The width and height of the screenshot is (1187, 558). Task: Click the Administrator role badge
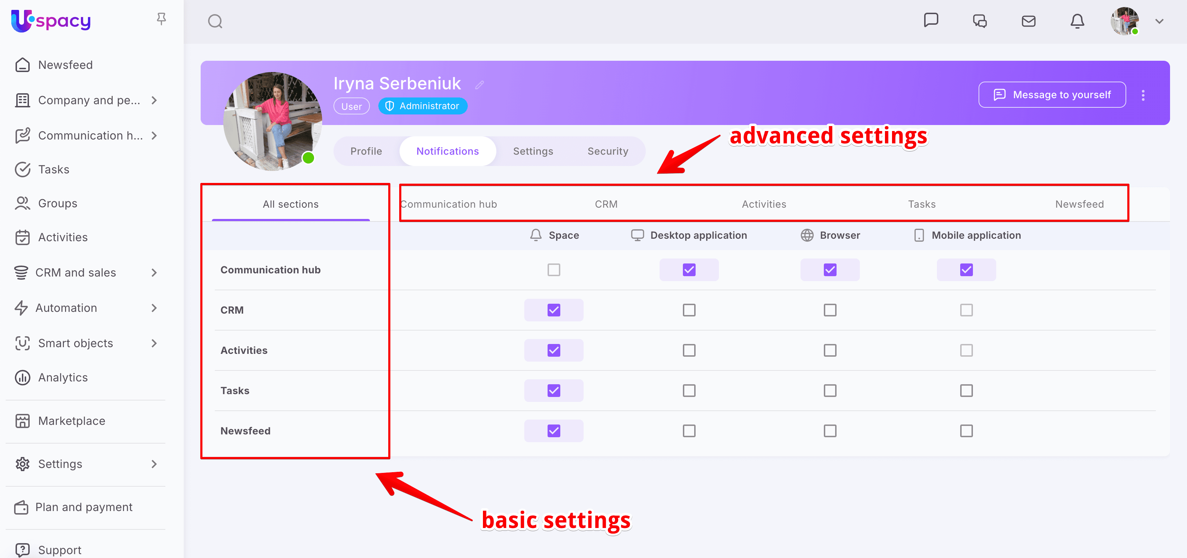[x=423, y=106]
